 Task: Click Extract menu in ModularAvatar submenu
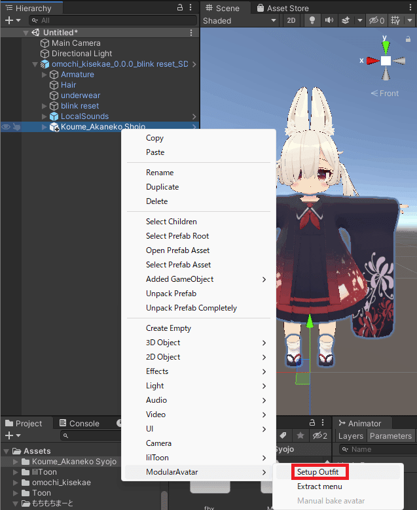click(319, 486)
